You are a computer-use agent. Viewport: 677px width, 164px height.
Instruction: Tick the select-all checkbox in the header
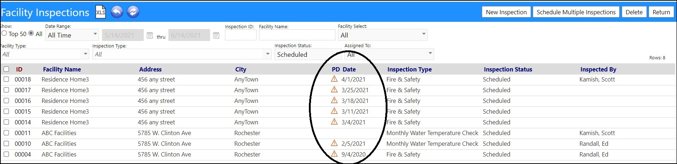pyautogui.click(x=6, y=69)
